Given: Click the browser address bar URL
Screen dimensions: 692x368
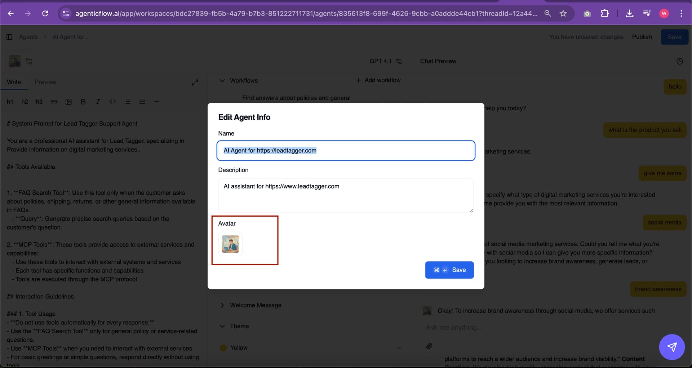Looking at the screenshot, I should (x=306, y=13).
